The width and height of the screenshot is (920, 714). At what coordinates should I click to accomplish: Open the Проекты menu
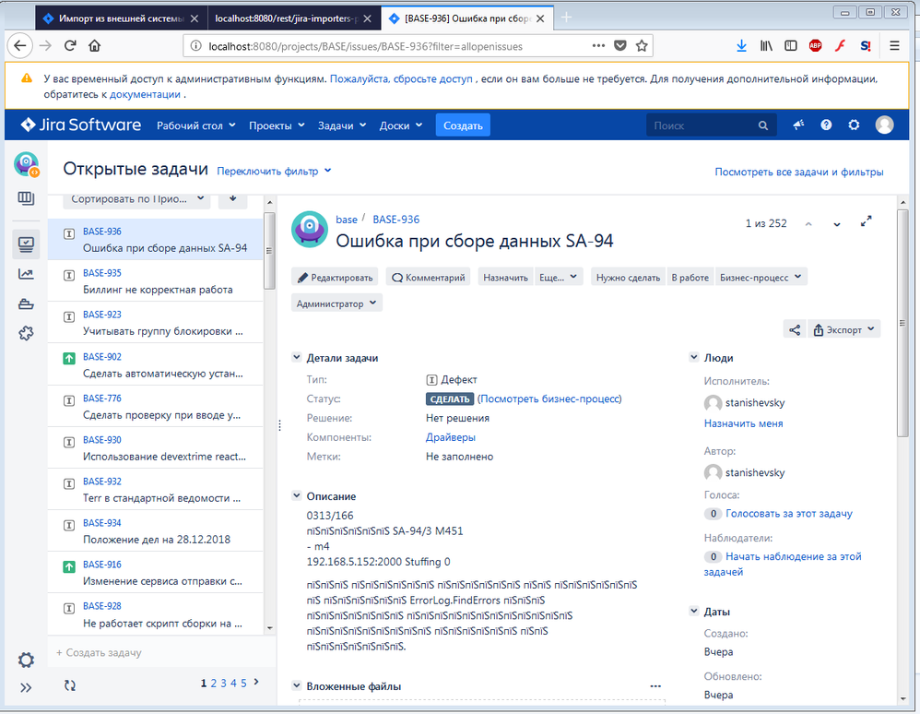coord(271,125)
